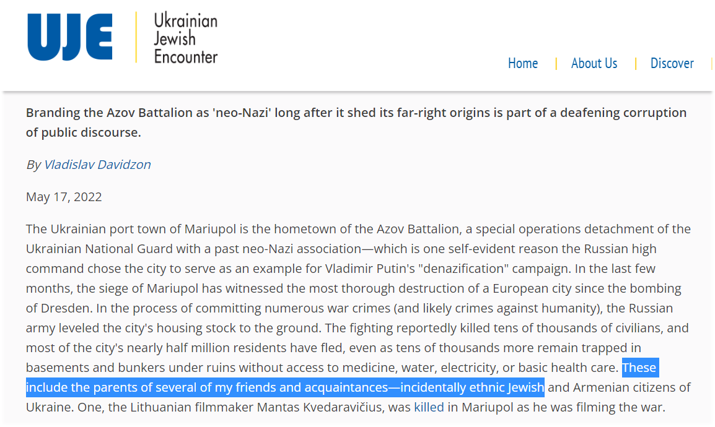This screenshot has height=427, width=715.
Task: Open the "killed" hyperlink in the article
Action: (429, 408)
